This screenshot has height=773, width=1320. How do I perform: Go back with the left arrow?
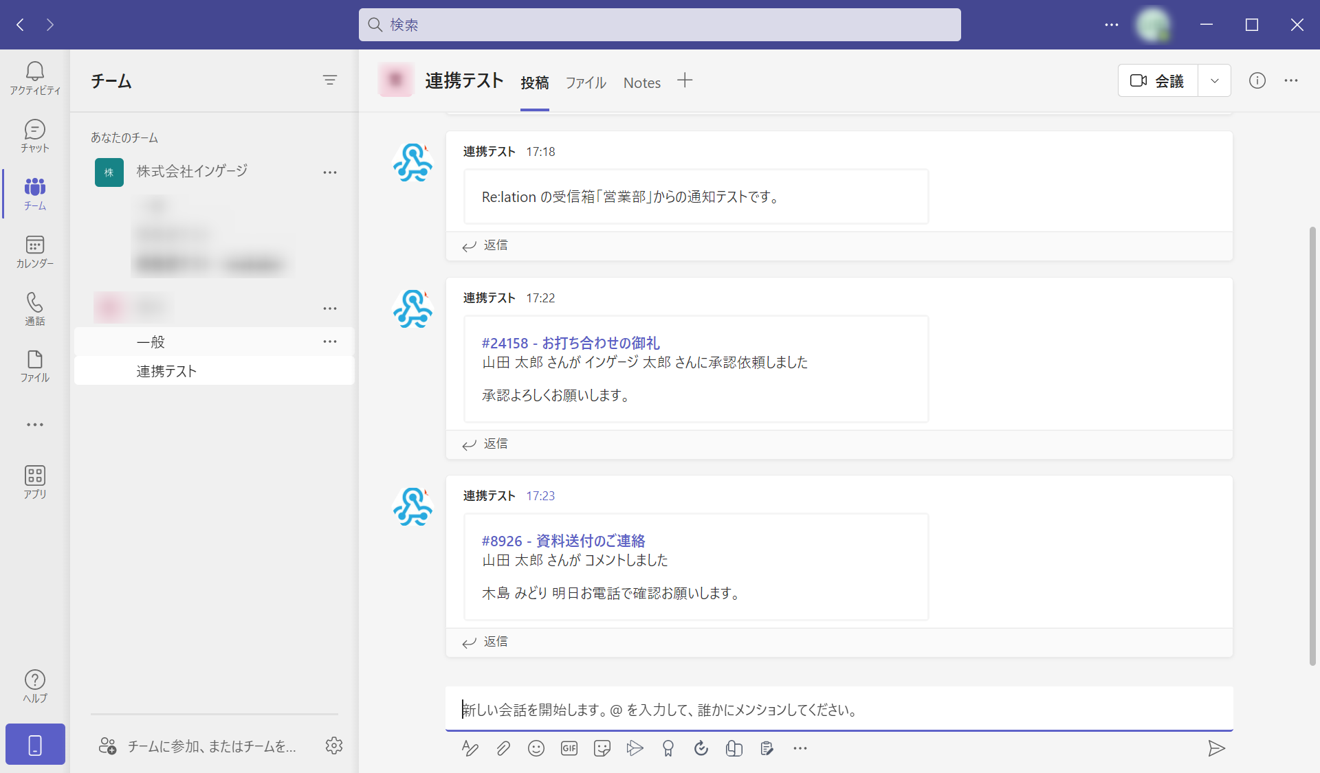tap(21, 25)
